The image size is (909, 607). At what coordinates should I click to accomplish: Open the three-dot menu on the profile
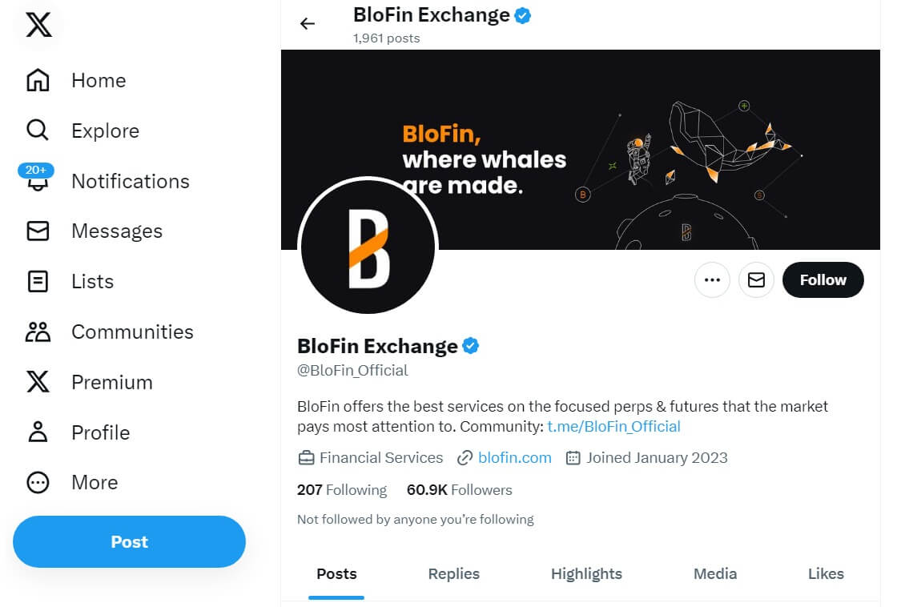(x=712, y=279)
